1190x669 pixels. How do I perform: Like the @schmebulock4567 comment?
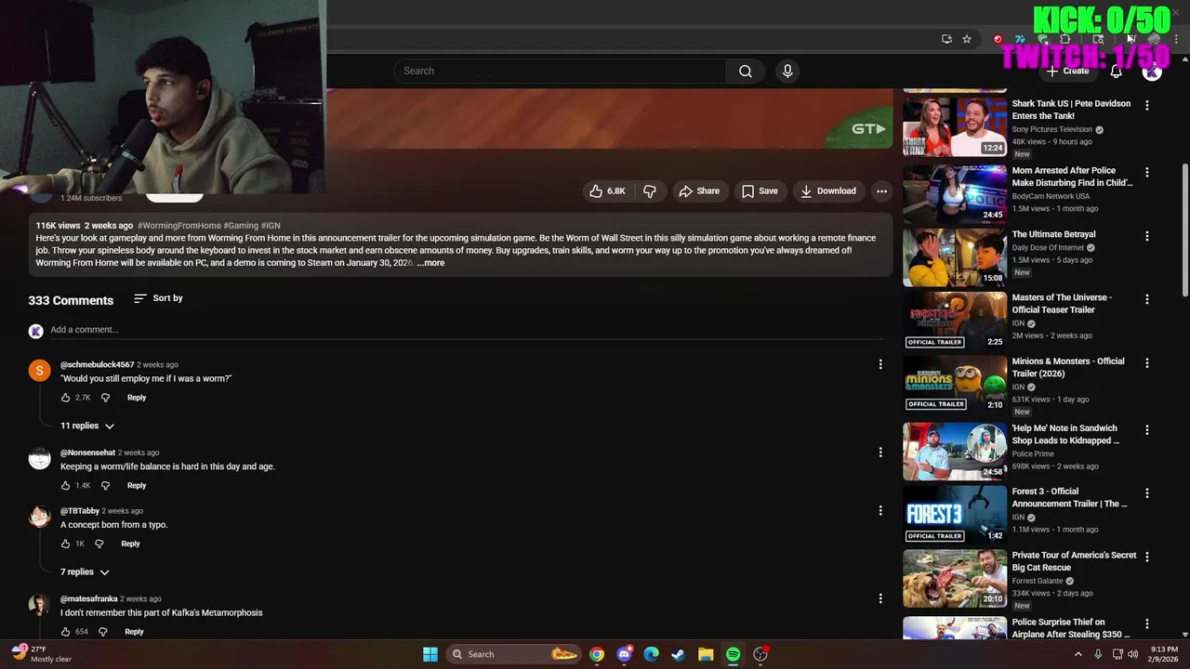(x=65, y=398)
